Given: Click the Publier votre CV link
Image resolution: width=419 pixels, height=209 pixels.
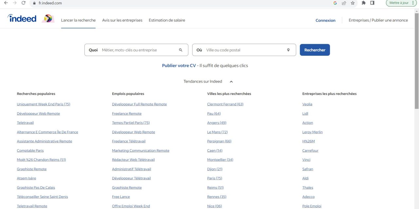Looking at the screenshot, I should click(179, 66).
